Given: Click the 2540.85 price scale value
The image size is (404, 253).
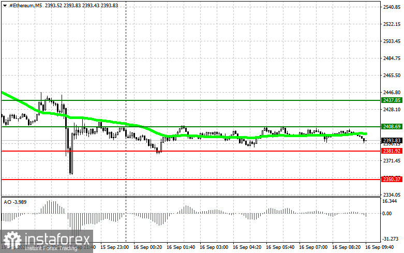Looking at the screenshot, I should [392, 7].
